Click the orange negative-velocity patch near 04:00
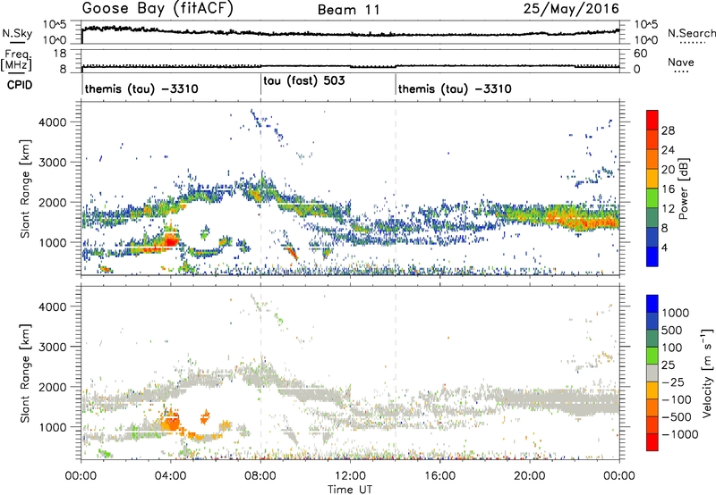The height and width of the screenshot is (495, 716). [x=171, y=423]
